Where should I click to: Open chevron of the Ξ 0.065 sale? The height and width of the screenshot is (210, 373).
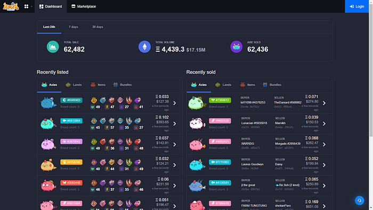tap(324, 185)
